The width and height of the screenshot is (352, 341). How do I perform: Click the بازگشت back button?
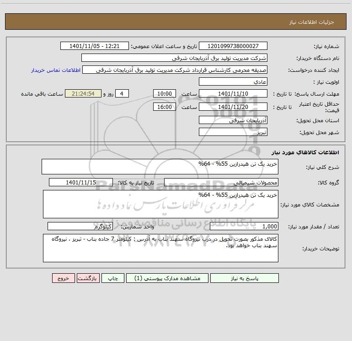coord(88,278)
